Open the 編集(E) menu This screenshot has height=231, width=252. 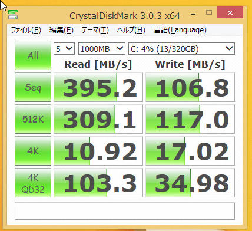coord(61,30)
